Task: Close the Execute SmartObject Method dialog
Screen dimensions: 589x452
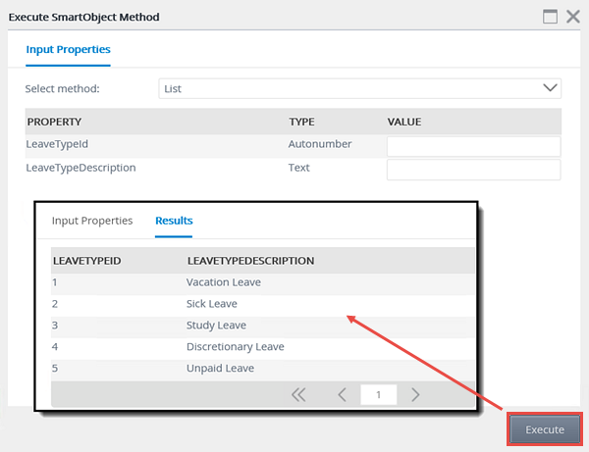Action: coord(573,17)
